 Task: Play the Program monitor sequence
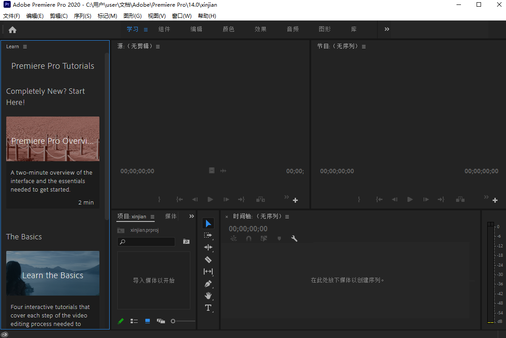pos(410,200)
